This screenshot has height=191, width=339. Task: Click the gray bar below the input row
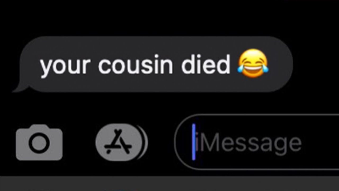(169, 184)
